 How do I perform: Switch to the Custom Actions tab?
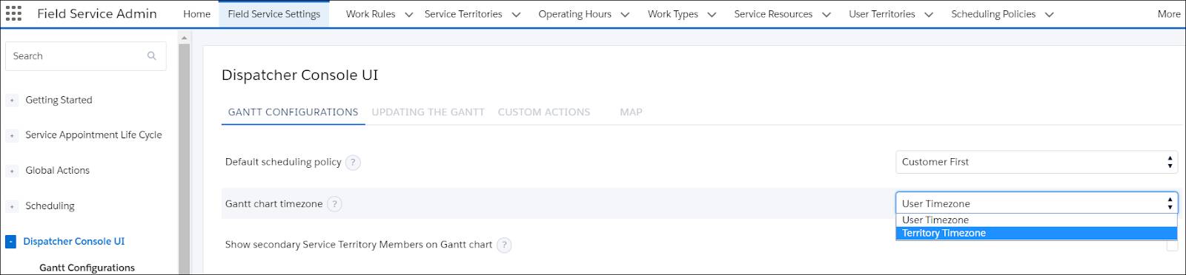point(544,112)
